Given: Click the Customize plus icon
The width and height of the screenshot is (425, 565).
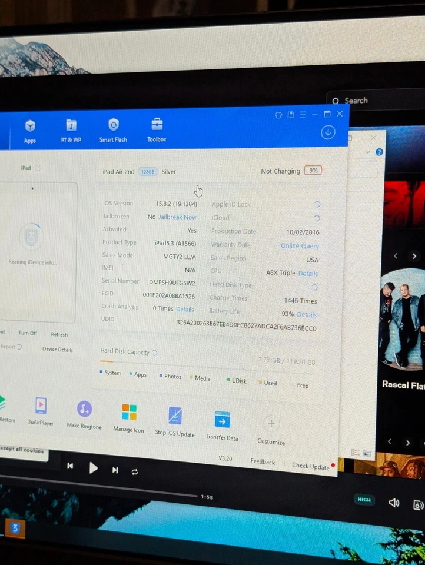Looking at the screenshot, I should (x=271, y=424).
